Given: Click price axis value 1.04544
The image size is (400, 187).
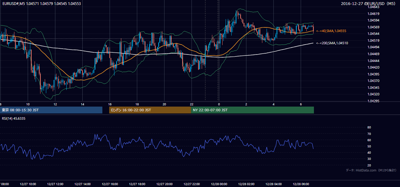Looking at the screenshot, I should coord(374,34).
